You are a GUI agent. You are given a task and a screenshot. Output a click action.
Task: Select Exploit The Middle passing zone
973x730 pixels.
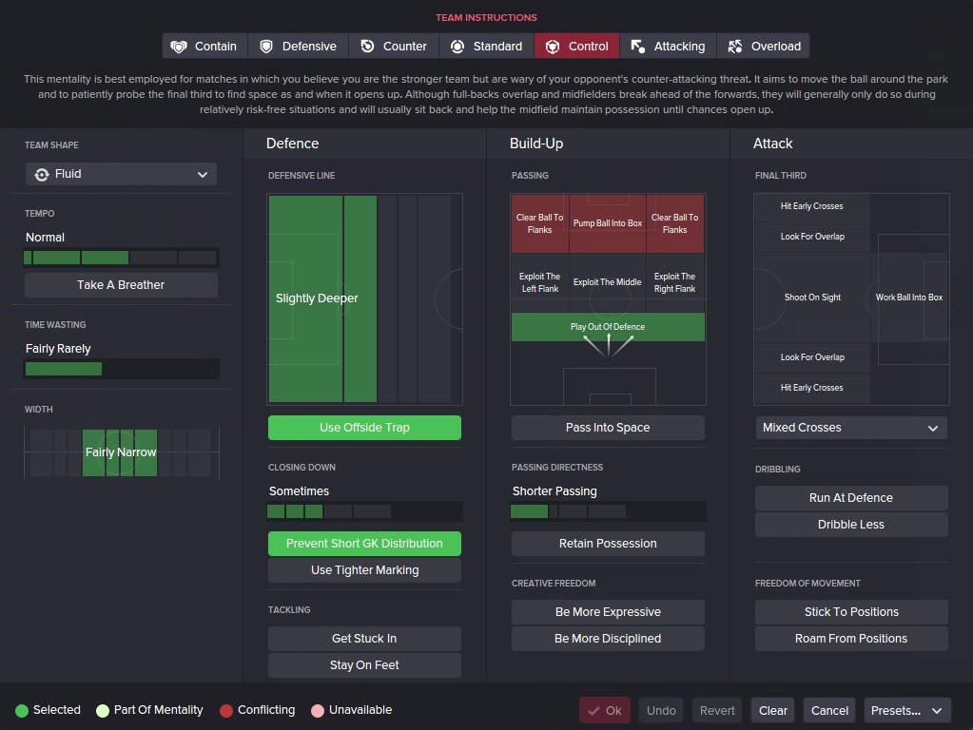point(608,283)
